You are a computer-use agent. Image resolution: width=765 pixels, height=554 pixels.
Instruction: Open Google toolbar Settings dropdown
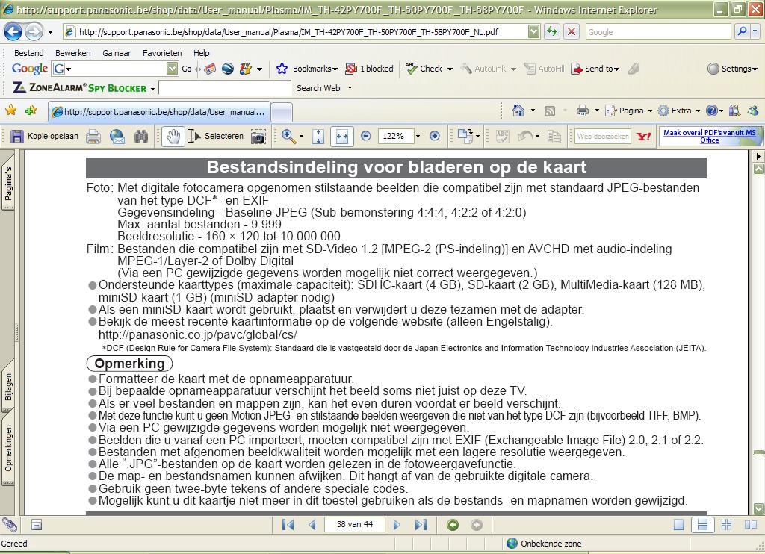click(x=732, y=69)
